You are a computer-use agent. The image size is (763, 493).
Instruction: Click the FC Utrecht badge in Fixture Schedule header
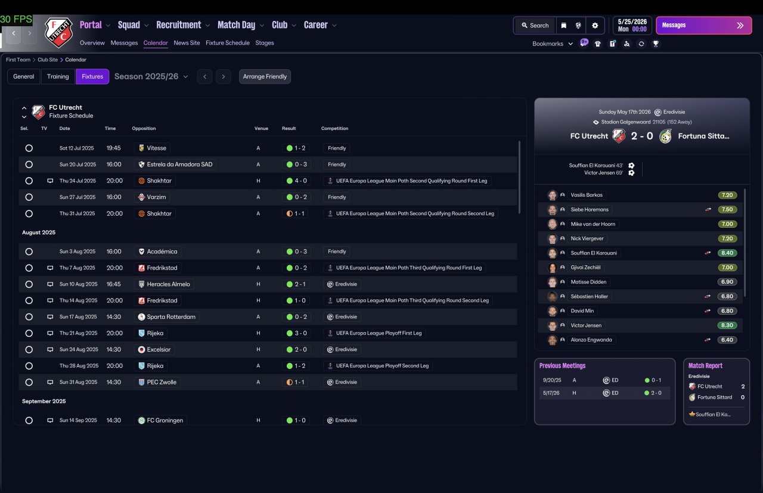click(x=39, y=112)
